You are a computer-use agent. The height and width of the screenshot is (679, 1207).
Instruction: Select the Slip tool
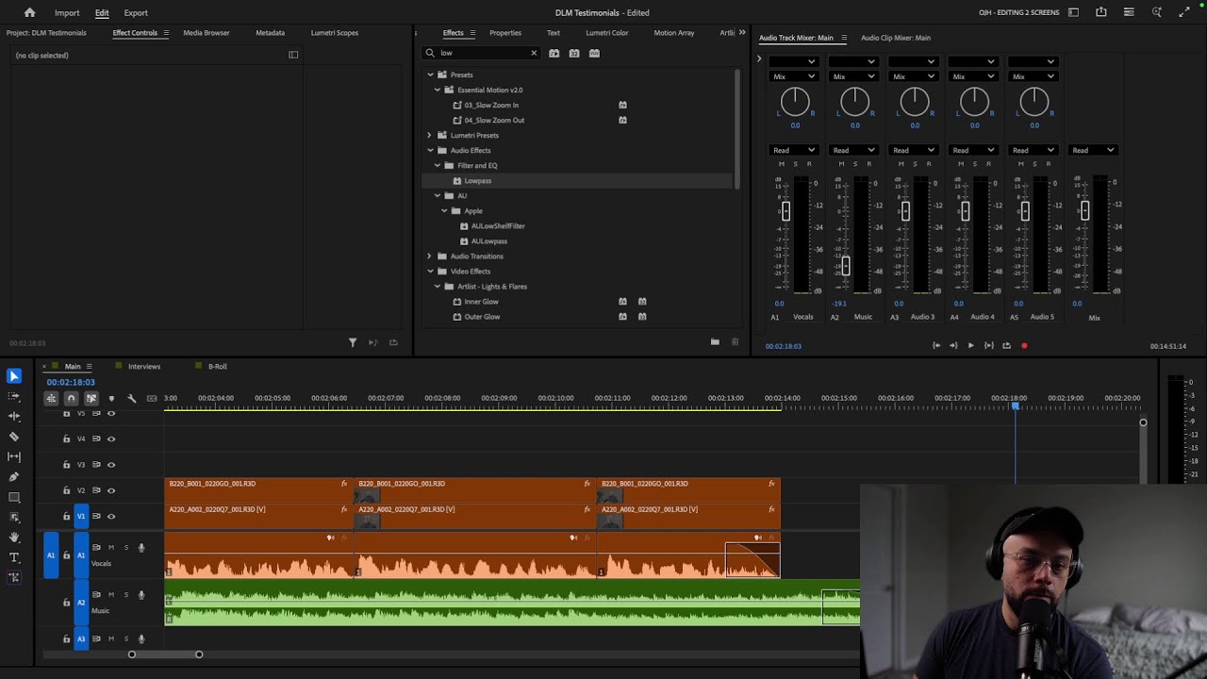click(x=14, y=456)
